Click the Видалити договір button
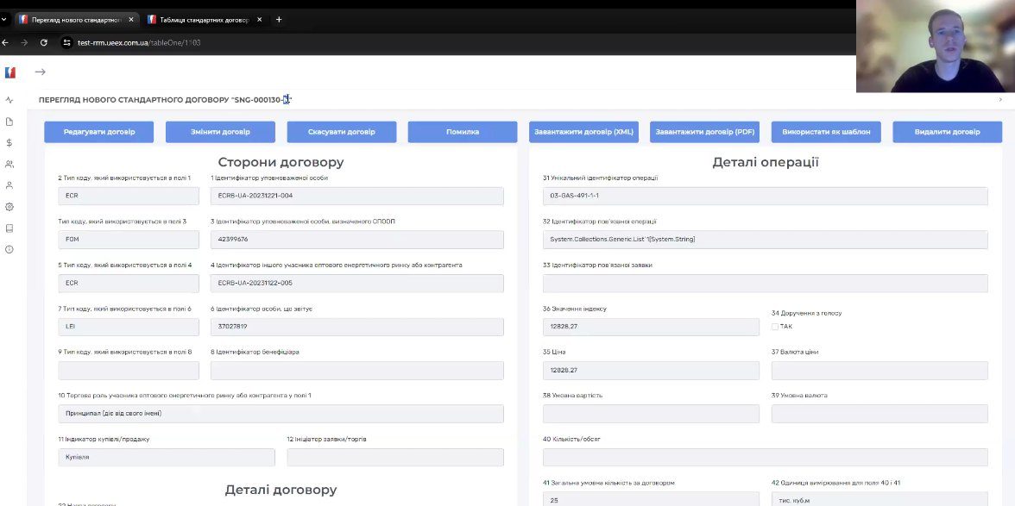The image size is (1015, 506). (947, 132)
